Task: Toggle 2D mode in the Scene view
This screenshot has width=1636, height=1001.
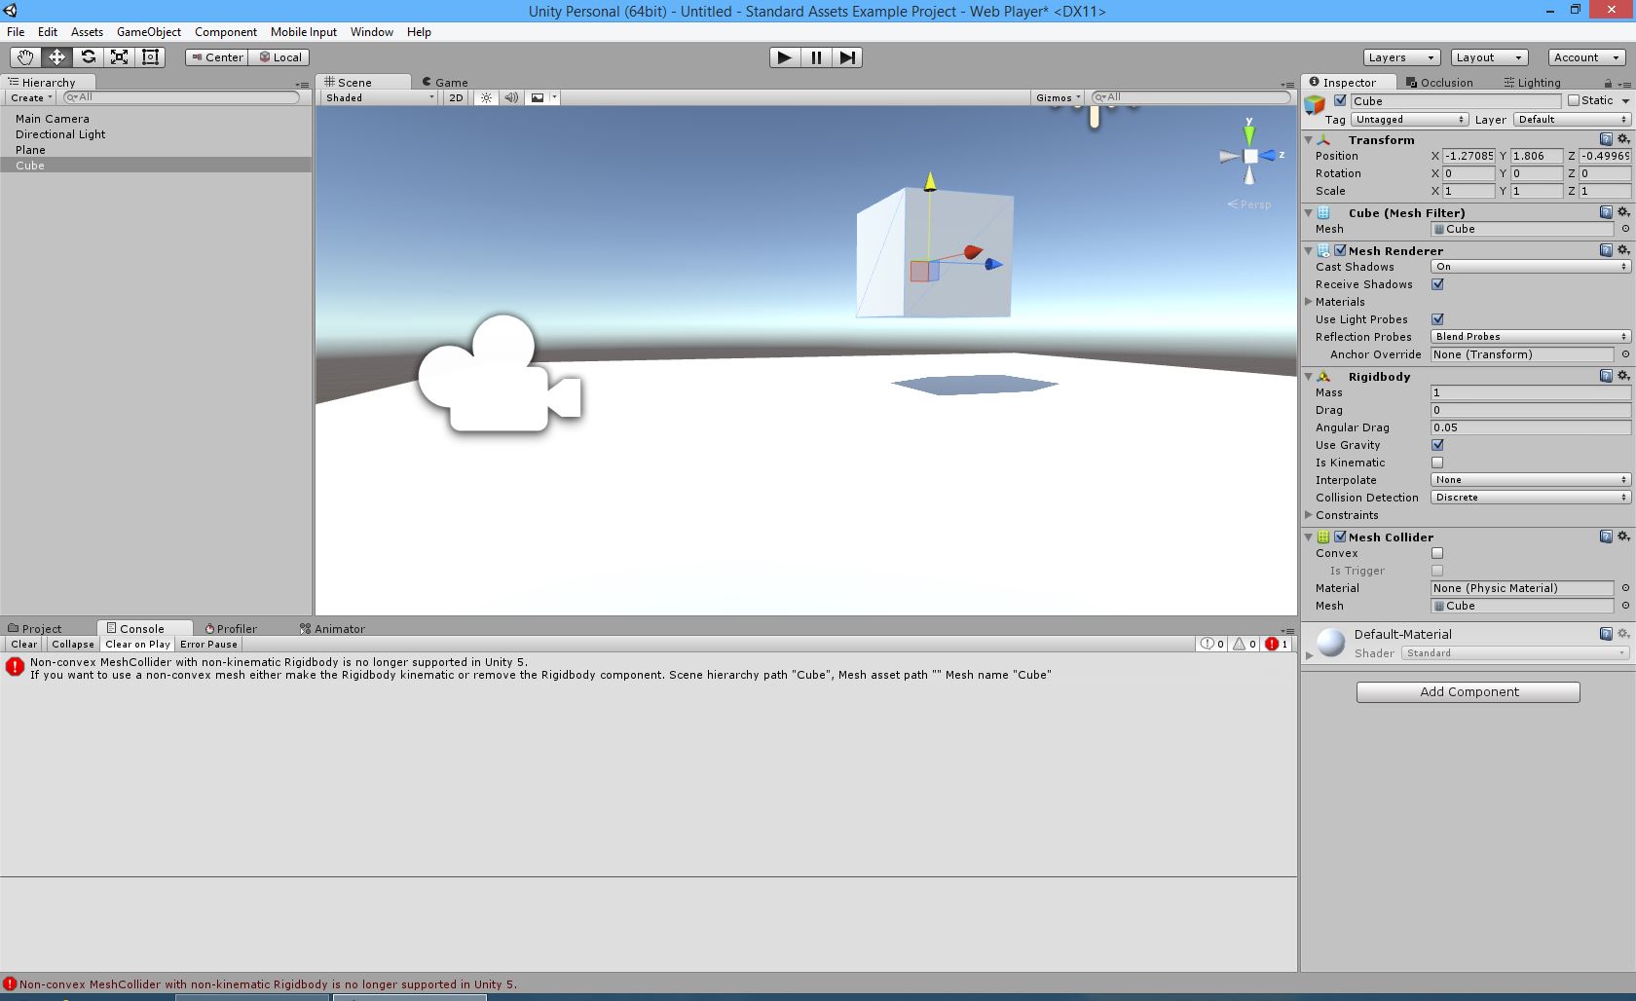Action: [455, 97]
